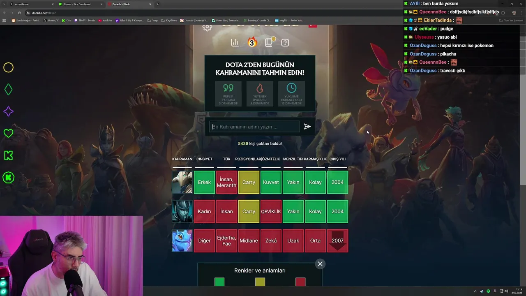Screen dimensions: 526x296
Task: Select the green diamond icon in left sidebar
Action: pos(8,90)
